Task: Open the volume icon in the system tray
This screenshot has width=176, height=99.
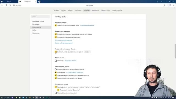Action: (x=161, y=98)
